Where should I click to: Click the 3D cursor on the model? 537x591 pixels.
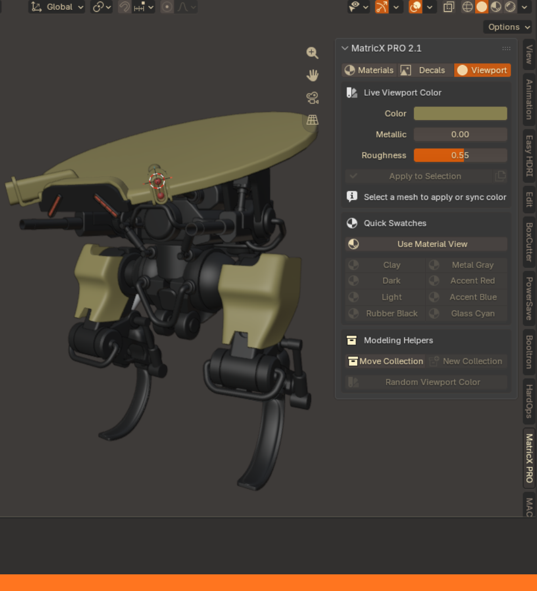pyautogui.click(x=157, y=181)
